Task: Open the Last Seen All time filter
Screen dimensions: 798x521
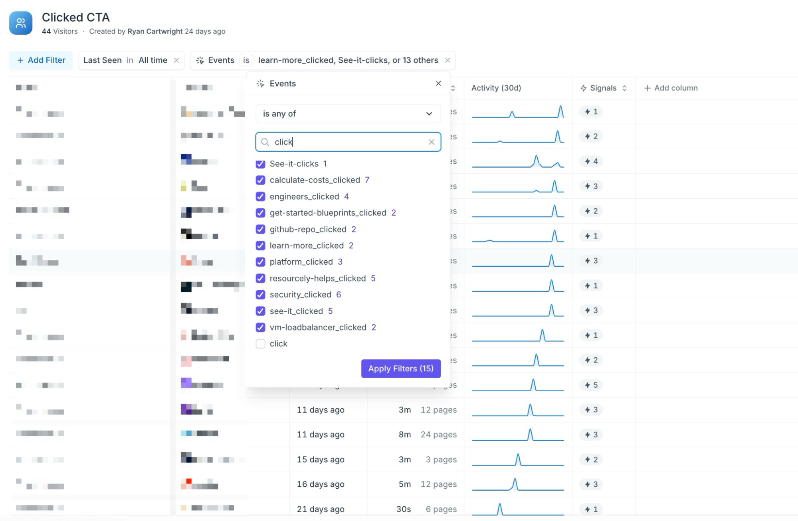Action: 153,60
